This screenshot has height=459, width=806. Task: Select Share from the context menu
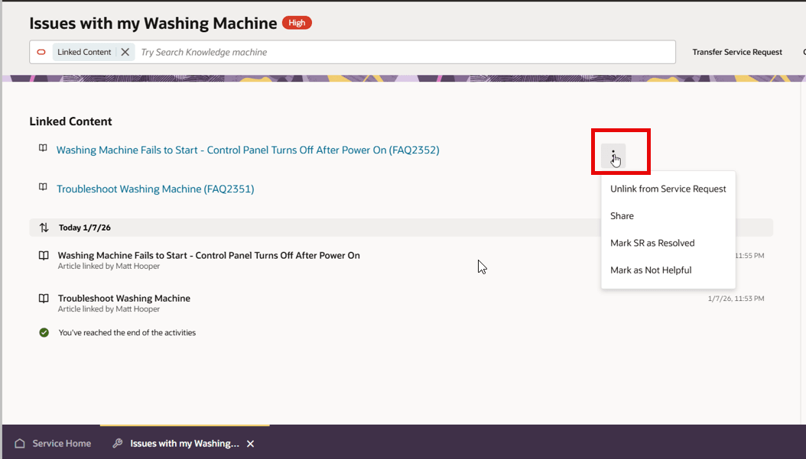(621, 215)
